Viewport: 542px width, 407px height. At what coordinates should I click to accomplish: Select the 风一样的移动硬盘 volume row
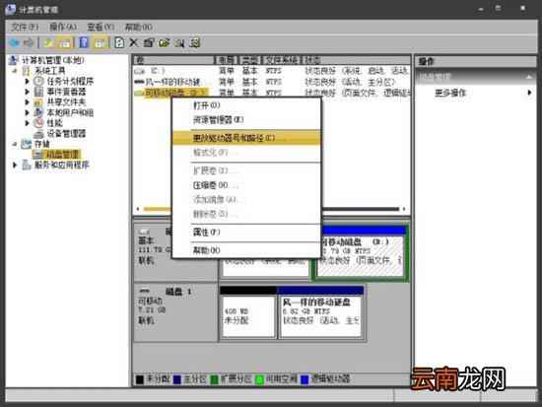271,82
